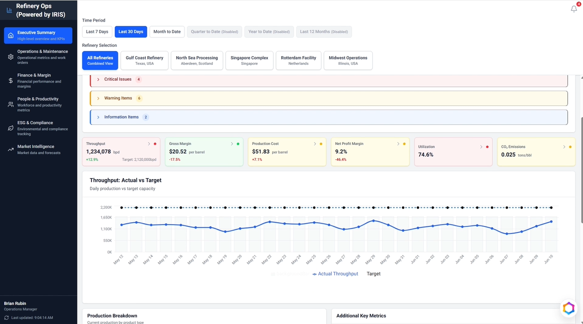Open Operations & Maintenance section
The height and width of the screenshot is (324, 583).
pos(38,57)
